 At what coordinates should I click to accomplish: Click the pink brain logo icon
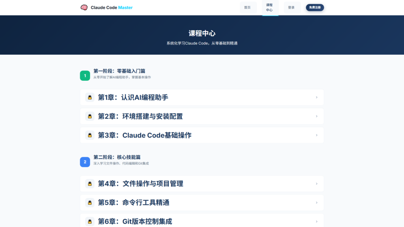pos(84,7)
